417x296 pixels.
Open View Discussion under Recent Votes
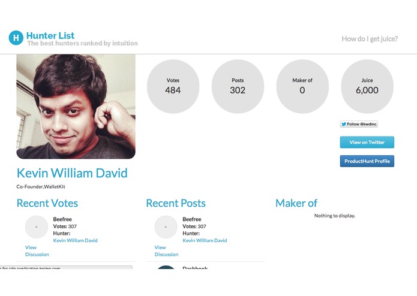click(37, 250)
